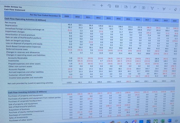Click the 2010 column header

tap(77, 17)
